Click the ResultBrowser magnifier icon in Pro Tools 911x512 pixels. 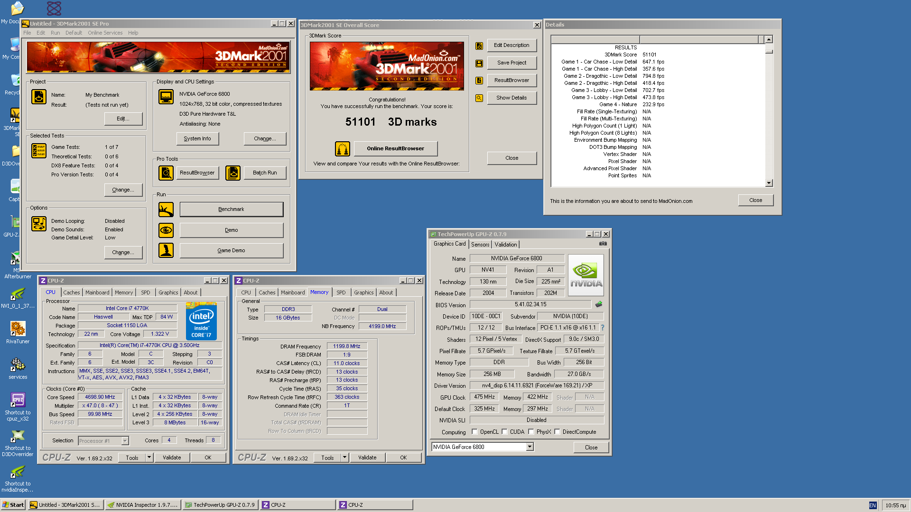pyautogui.click(x=166, y=173)
